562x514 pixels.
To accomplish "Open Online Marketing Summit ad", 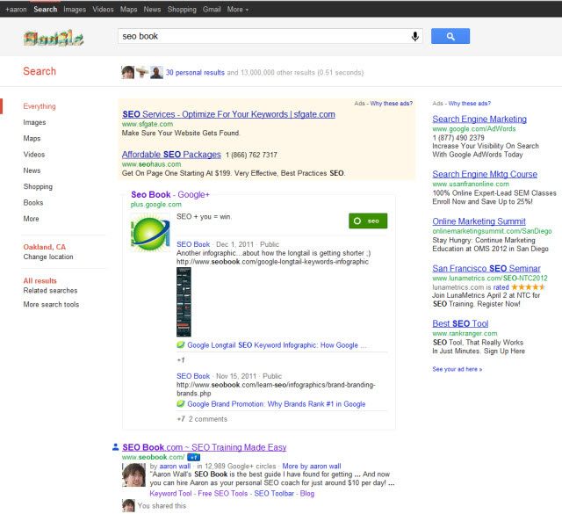I will coord(479,221).
